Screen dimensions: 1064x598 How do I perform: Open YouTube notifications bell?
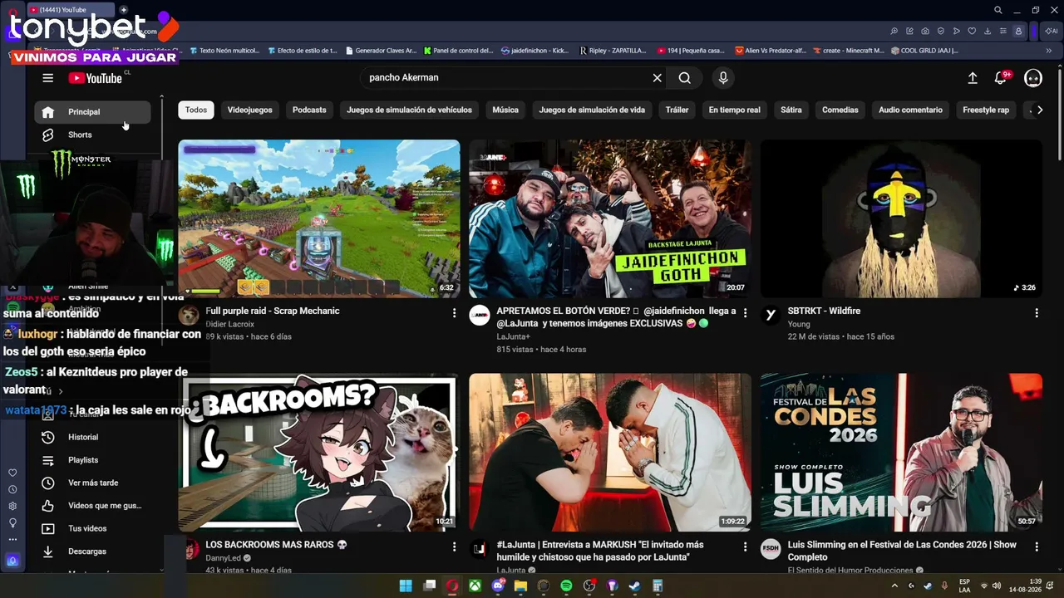1002,78
